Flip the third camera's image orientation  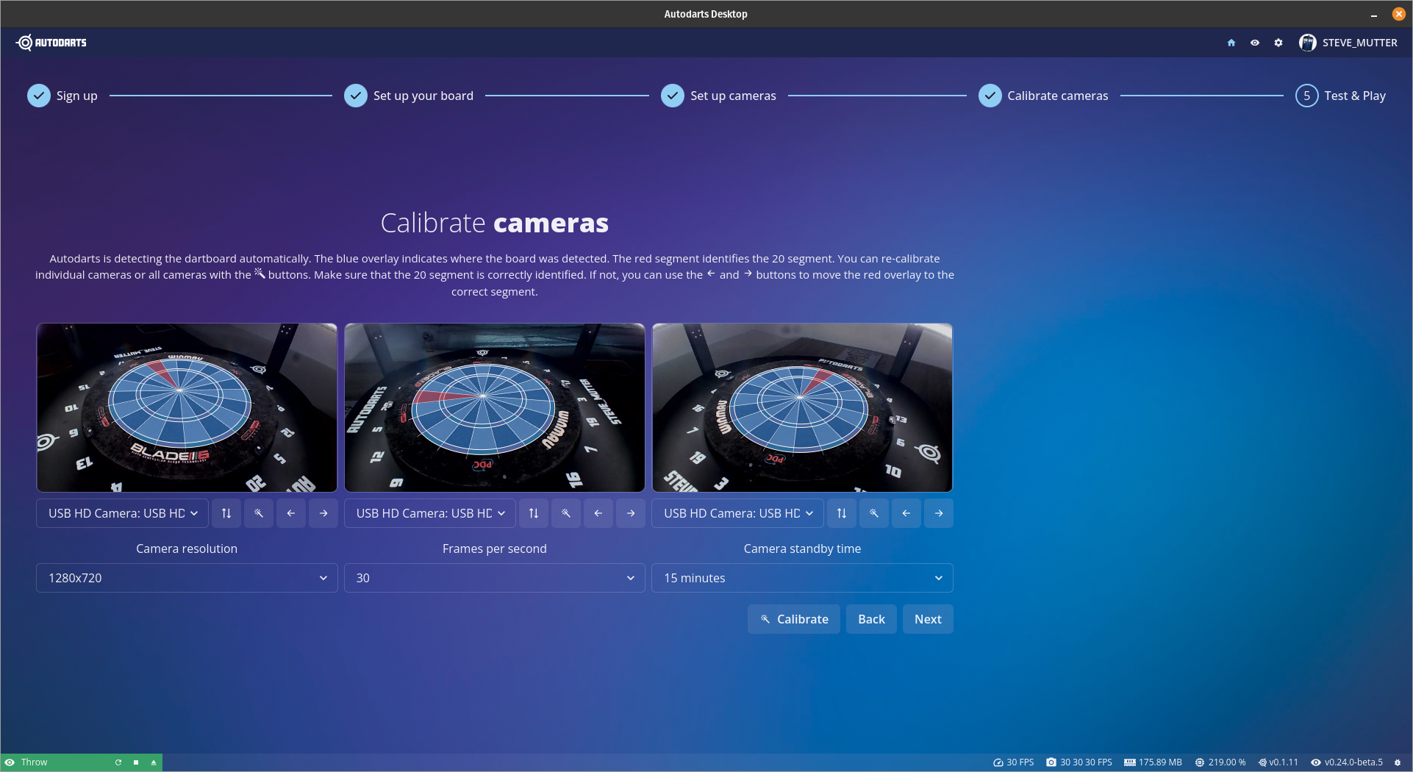pos(842,513)
